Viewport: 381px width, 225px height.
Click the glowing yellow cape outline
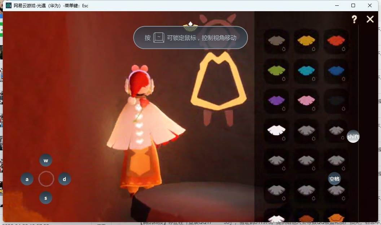pyautogui.click(x=219, y=80)
